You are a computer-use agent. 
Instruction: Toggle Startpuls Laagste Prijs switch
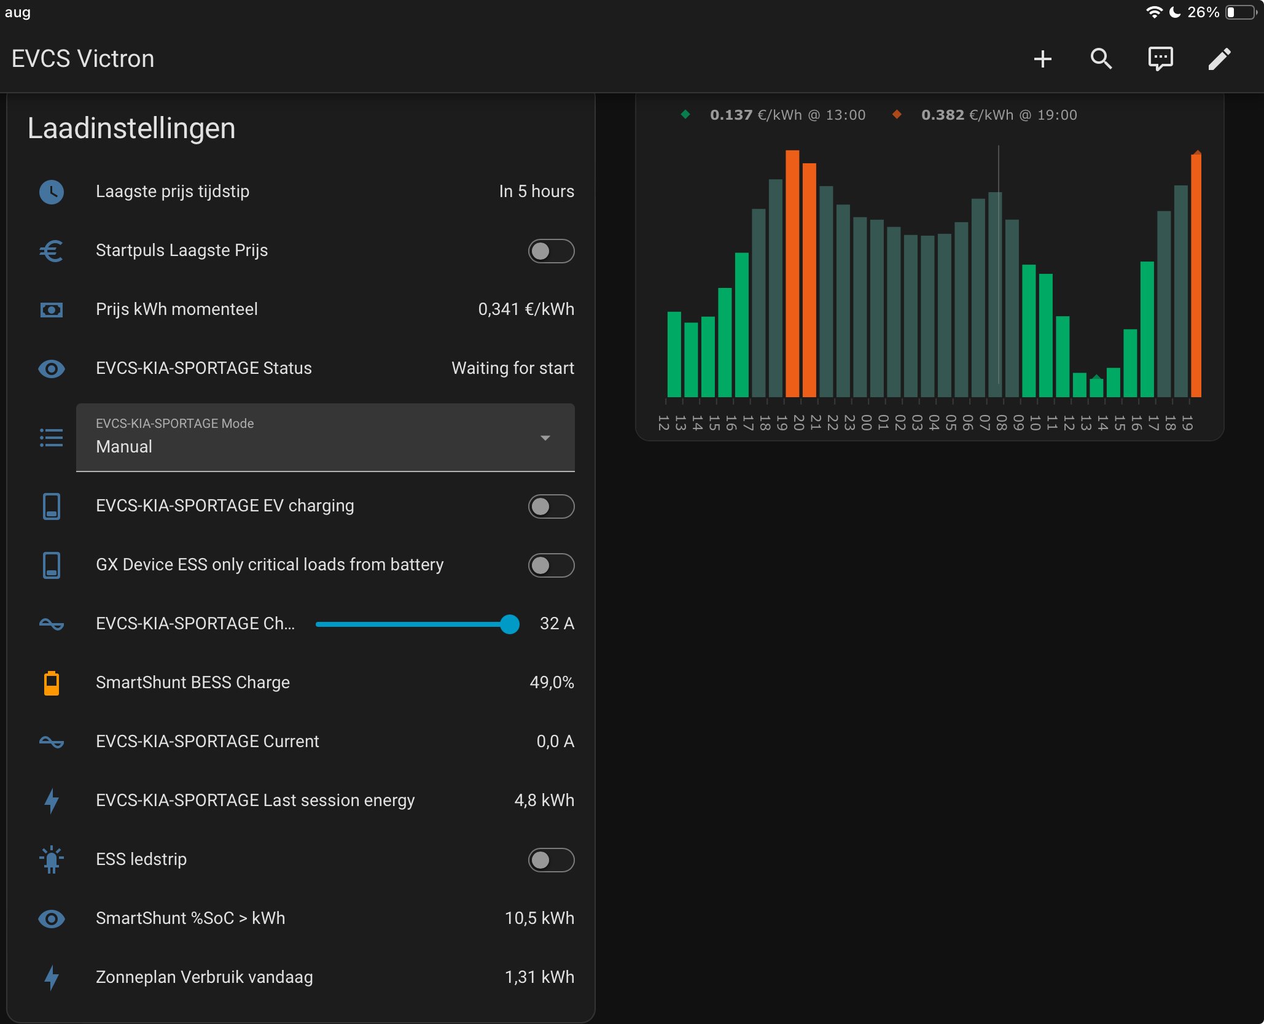[551, 250]
